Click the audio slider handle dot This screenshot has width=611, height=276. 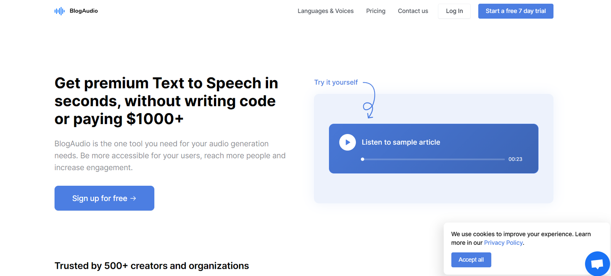(x=362, y=159)
